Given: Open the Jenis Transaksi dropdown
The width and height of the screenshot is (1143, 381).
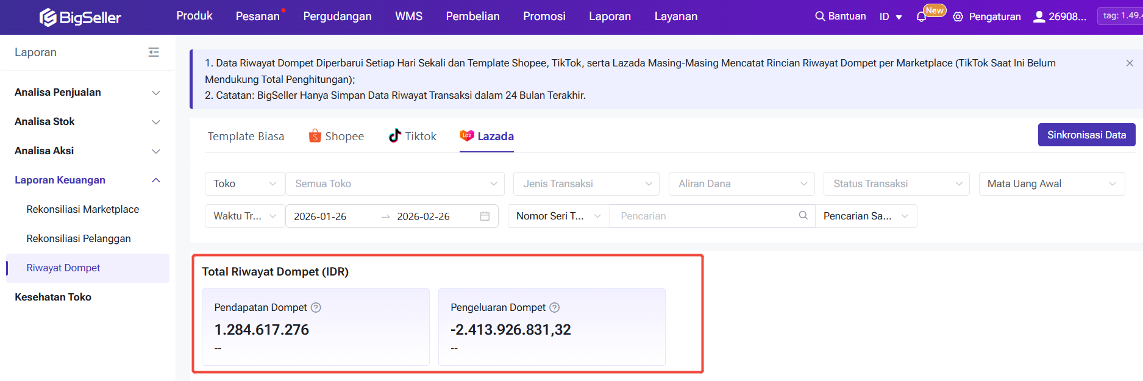Looking at the screenshot, I should (x=586, y=184).
